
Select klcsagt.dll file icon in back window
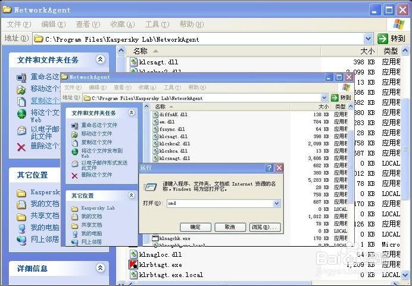tap(134, 62)
